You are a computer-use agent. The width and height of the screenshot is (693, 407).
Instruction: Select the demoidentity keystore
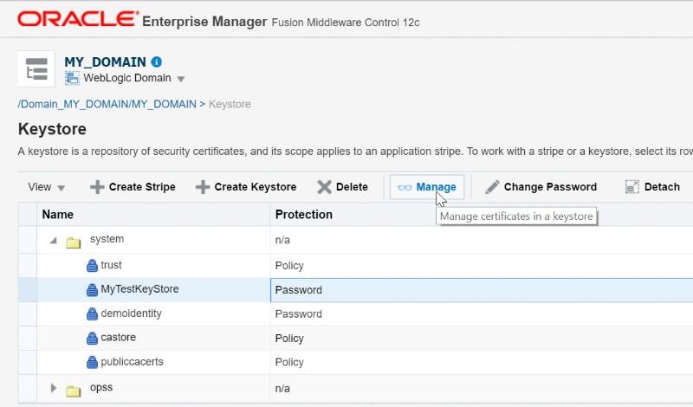point(131,313)
